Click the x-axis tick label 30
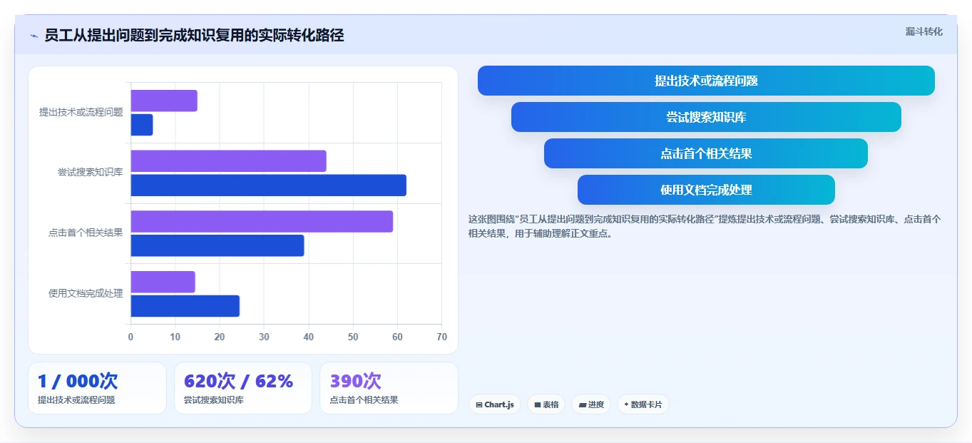The width and height of the screenshot is (972, 443). tap(264, 337)
